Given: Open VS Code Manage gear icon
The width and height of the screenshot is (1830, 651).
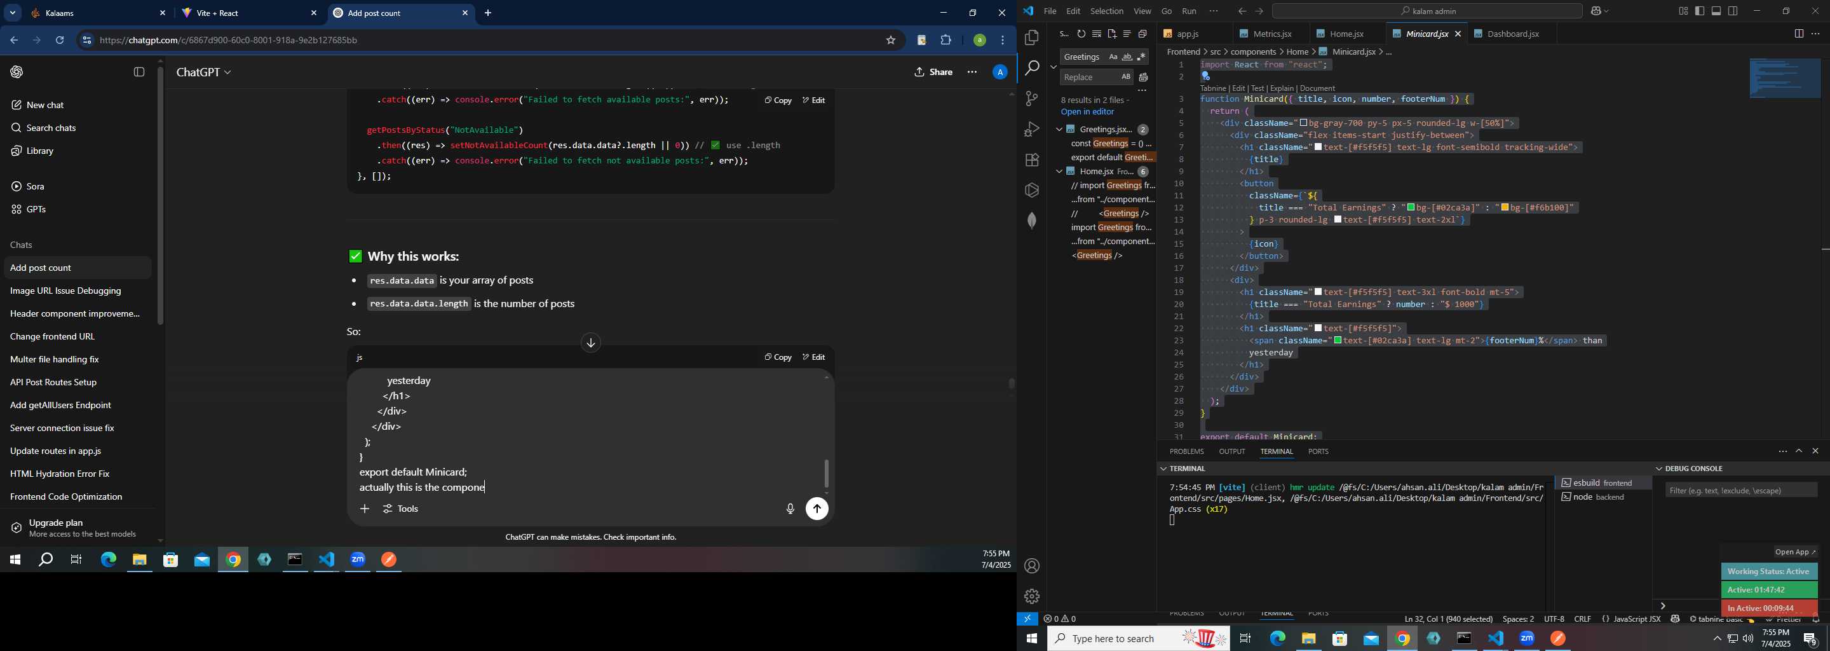Looking at the screenshot, I should tap(1031, 596).
